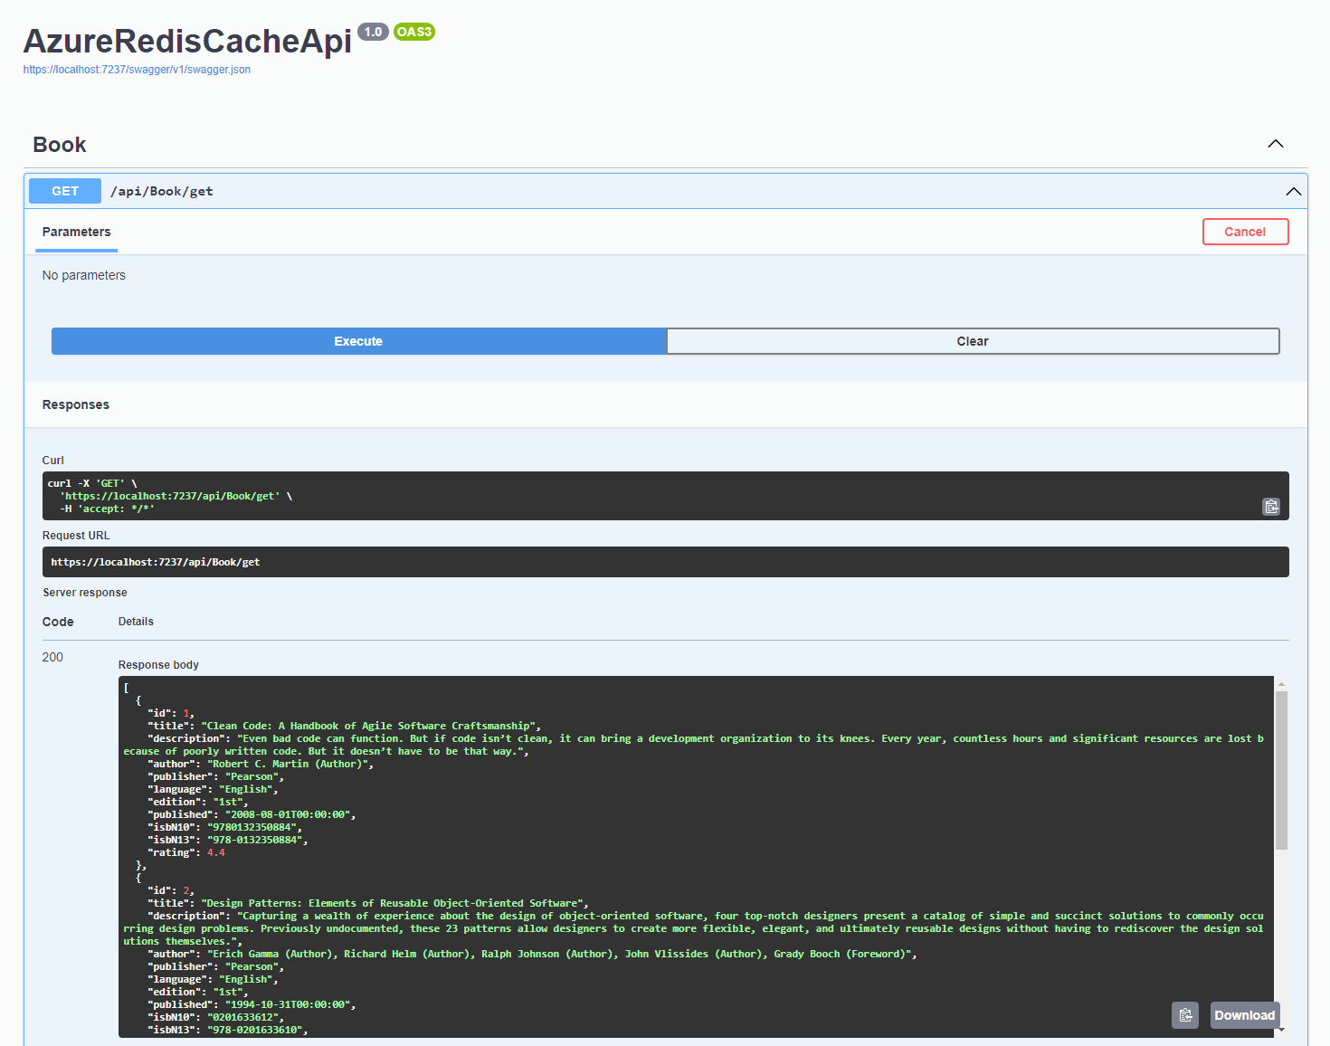Click the Curl label

tap(53, 461)
